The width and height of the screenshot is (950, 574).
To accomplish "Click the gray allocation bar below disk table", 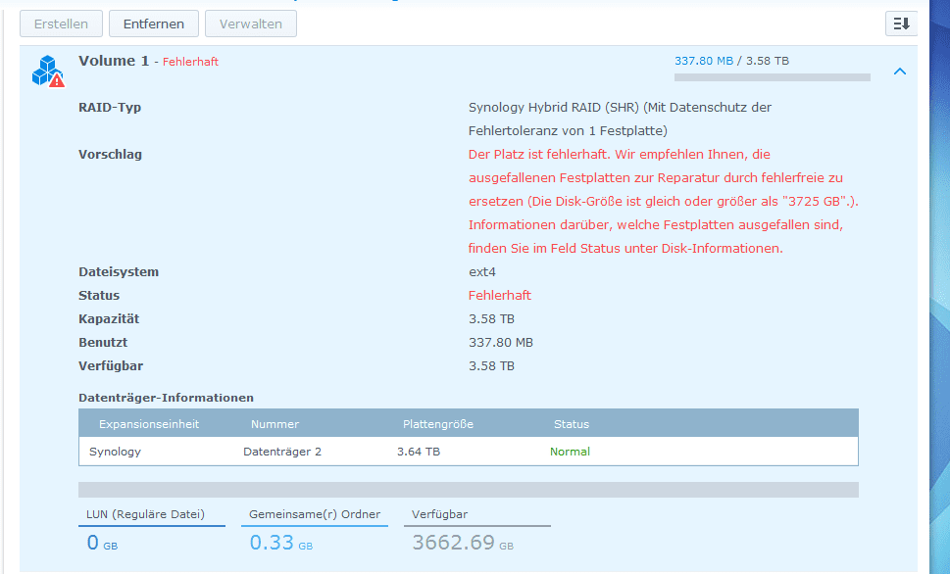I will (x=469, y=489).
